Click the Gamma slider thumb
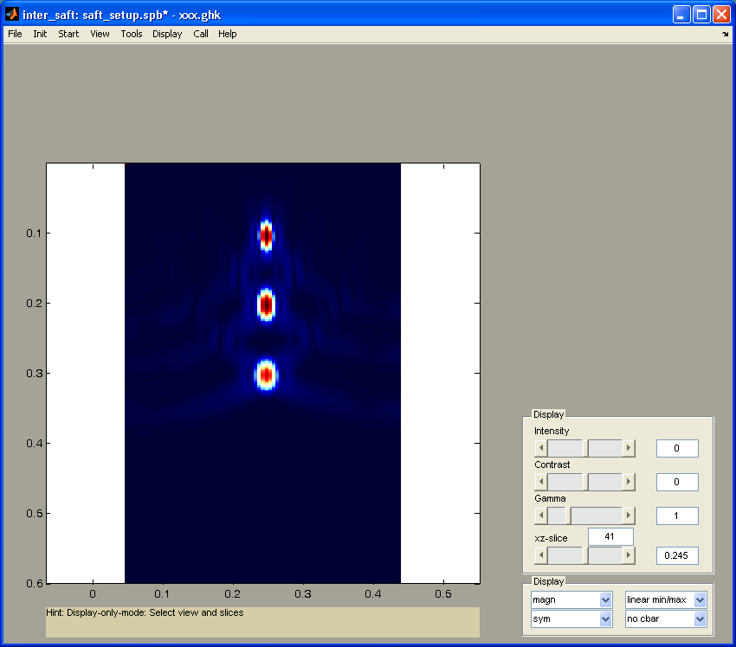The width and height of the screenshot is (736, 647). 568,516
